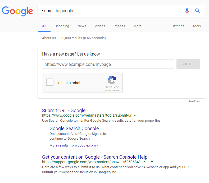The height and width of the screenshot is (183, 209).
Task: Click the blue magnifying glass search icon
Action: pyautogui.click(x=197, y=11)
